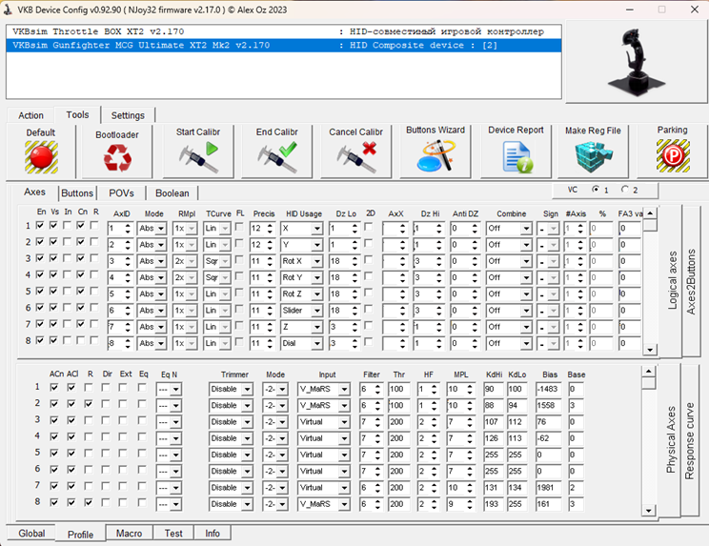Viewport: 709px width, 546px height.
Task: Select VC radio option 2
Action: tap(625, 190)
